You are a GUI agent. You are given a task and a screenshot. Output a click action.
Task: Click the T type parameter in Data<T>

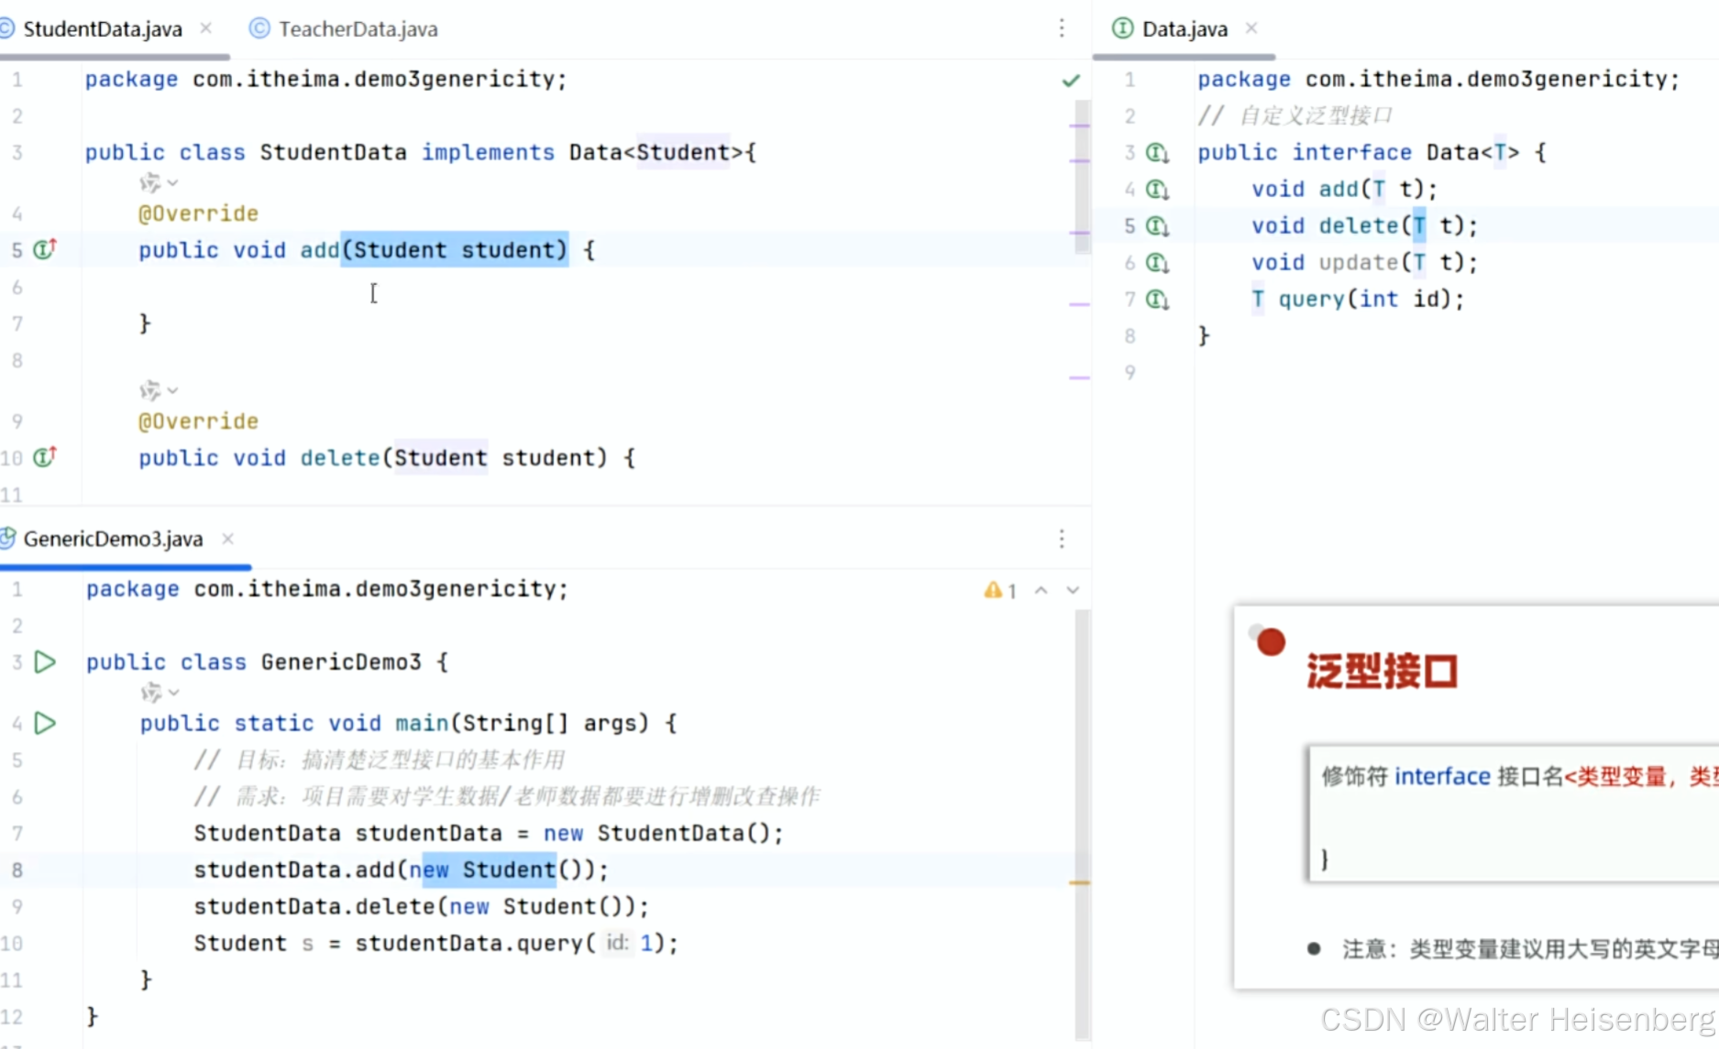pyautogui.click(x=1501, y=152)
